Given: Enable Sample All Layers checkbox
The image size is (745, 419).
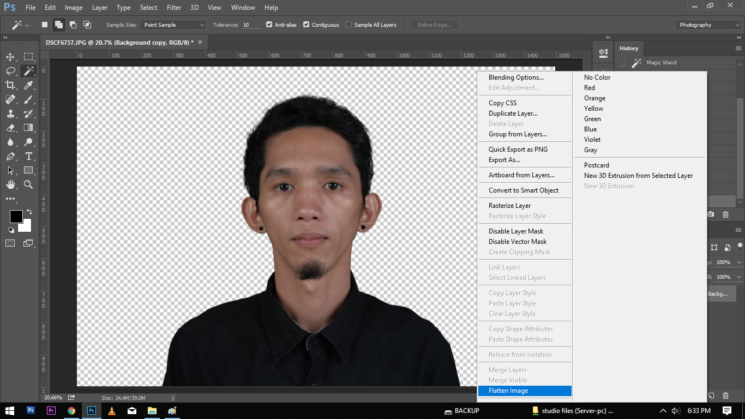Looking at the screenshot, I should [x=349, y=25].
